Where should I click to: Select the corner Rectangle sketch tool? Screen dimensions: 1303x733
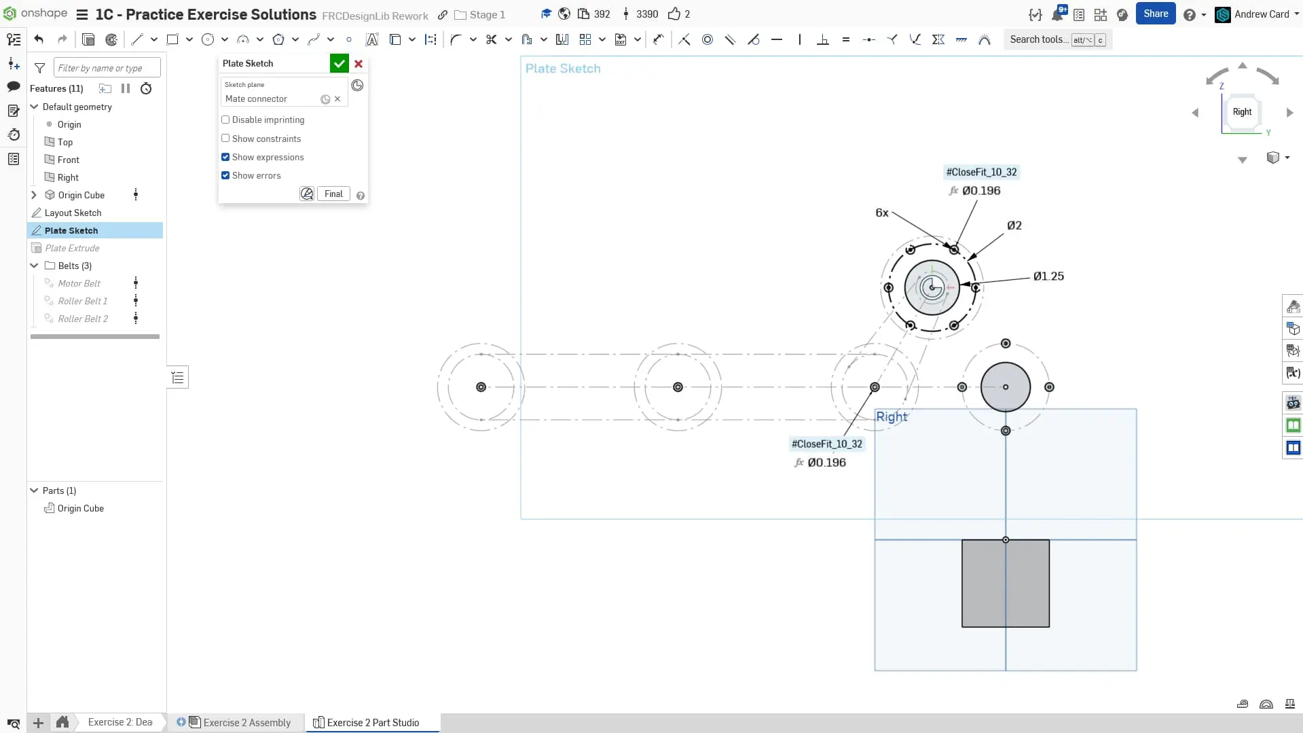(x=172, y=39)
